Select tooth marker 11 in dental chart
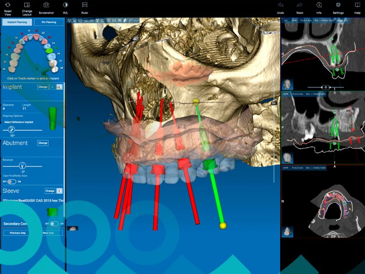The height and width of the screenshot is (274, 365). 29,31
